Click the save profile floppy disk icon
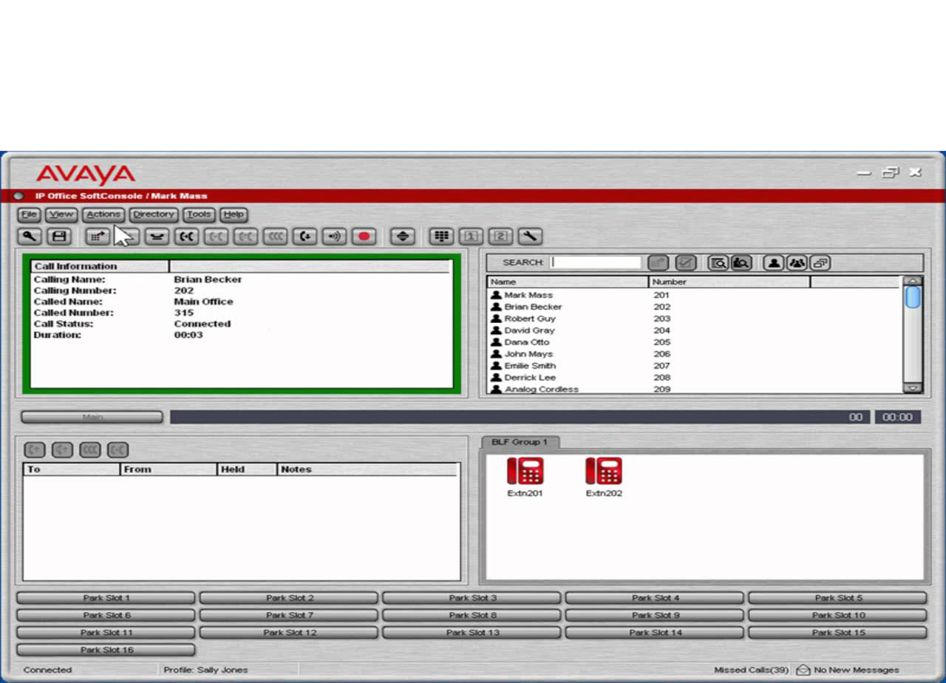 coord(59,237)
